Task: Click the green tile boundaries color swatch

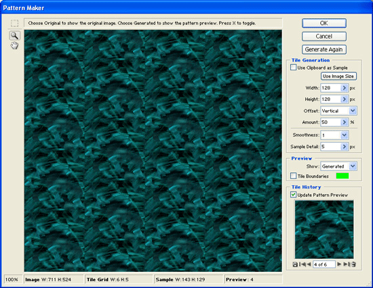Action: 342,176
